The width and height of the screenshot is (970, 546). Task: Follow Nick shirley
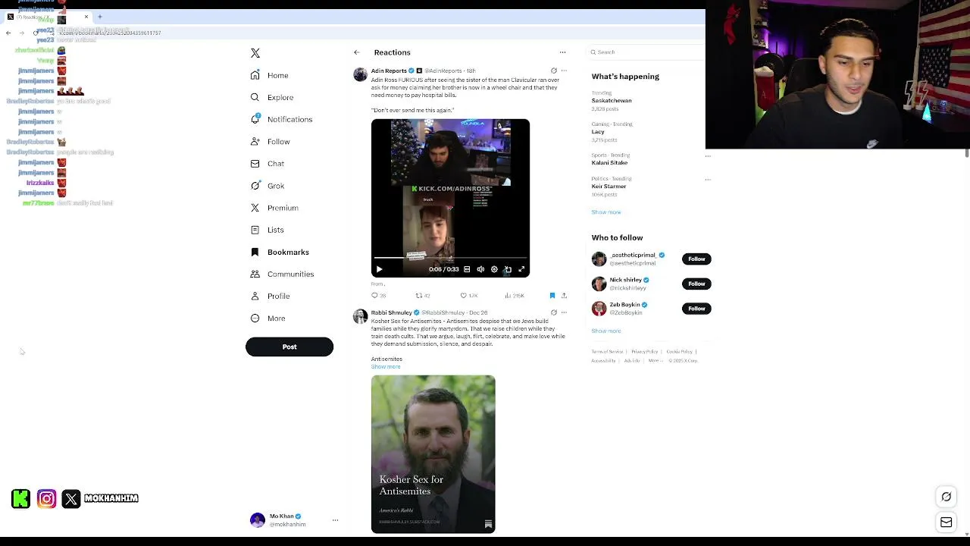696,284
